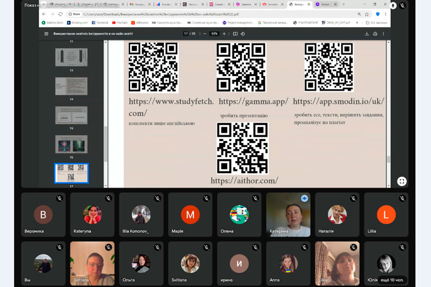Viewport: 431px width, 287px height.
Task: Click the app.smodin.io/uk link in slide
Action: click(x=339, y=101)
